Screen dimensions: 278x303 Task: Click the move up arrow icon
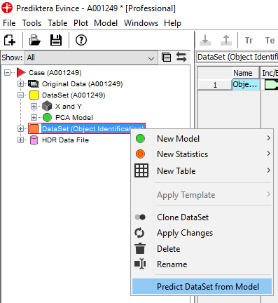[x=226, y=40]
